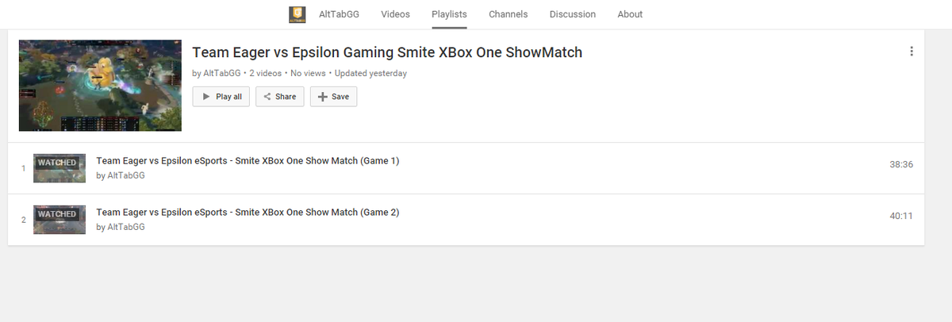
Task: Share this playlist
Action: click(x=279, y=97)
